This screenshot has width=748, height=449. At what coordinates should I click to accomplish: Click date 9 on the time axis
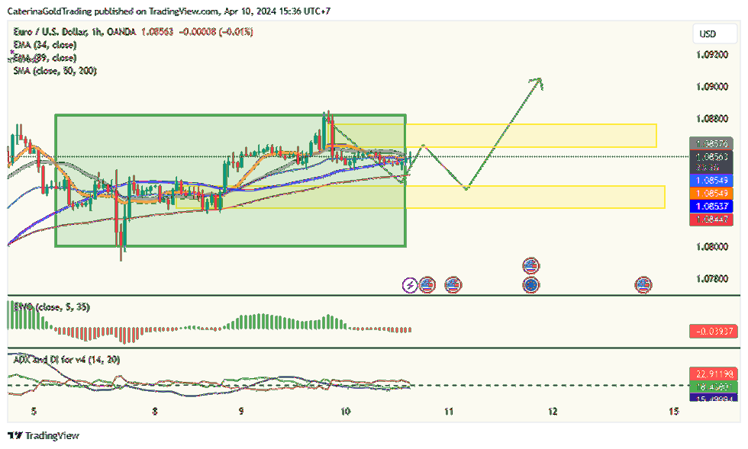tap(241, 411)
